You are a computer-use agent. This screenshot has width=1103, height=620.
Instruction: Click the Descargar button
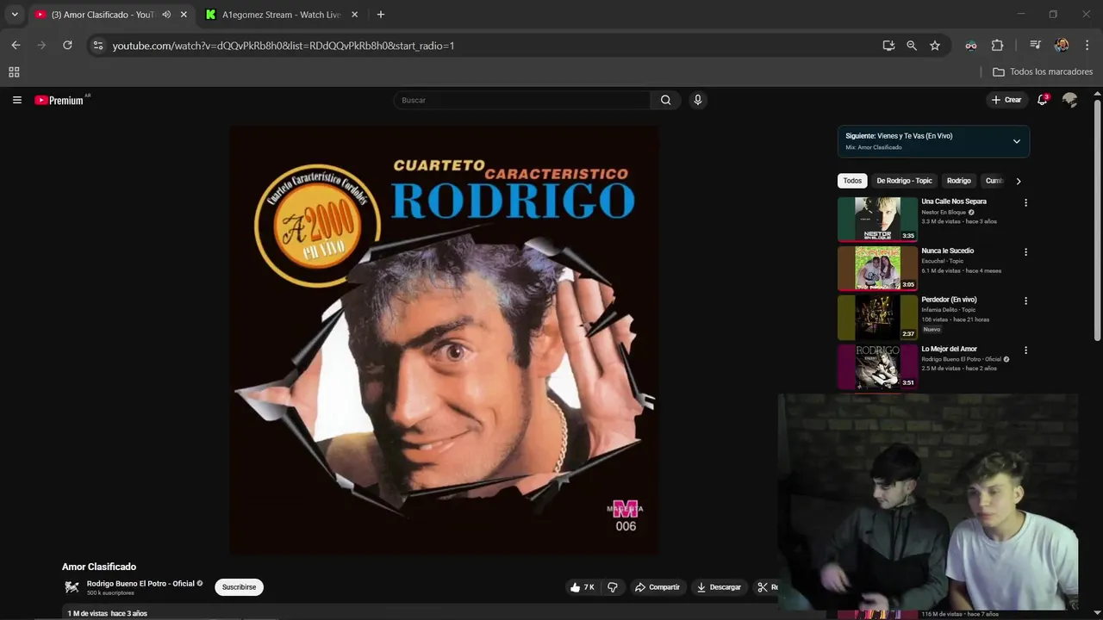pos(719,587)
